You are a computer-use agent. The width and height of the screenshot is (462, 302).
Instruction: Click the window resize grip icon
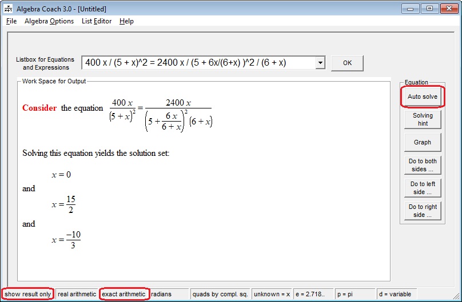pyautogui.click(x=456, y=296)
